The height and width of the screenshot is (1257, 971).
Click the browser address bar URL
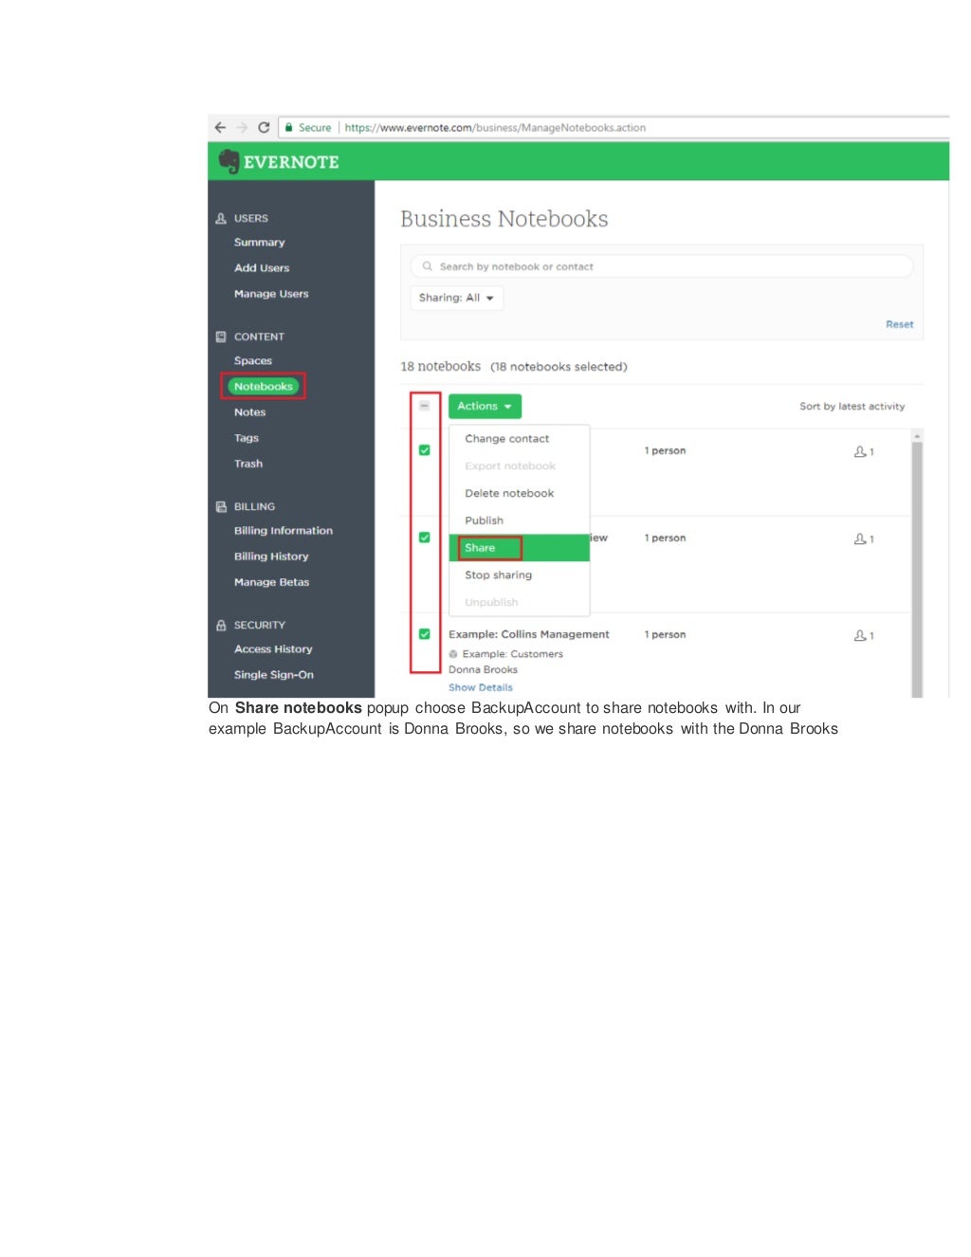(495, 127)
